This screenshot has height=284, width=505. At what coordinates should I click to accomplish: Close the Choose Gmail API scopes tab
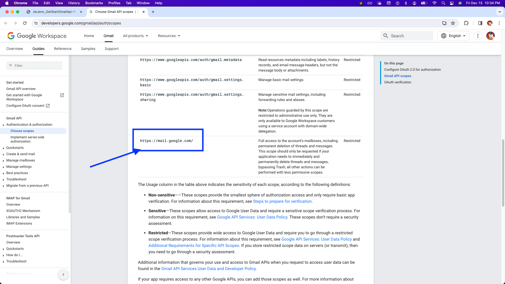click(144, 12)
